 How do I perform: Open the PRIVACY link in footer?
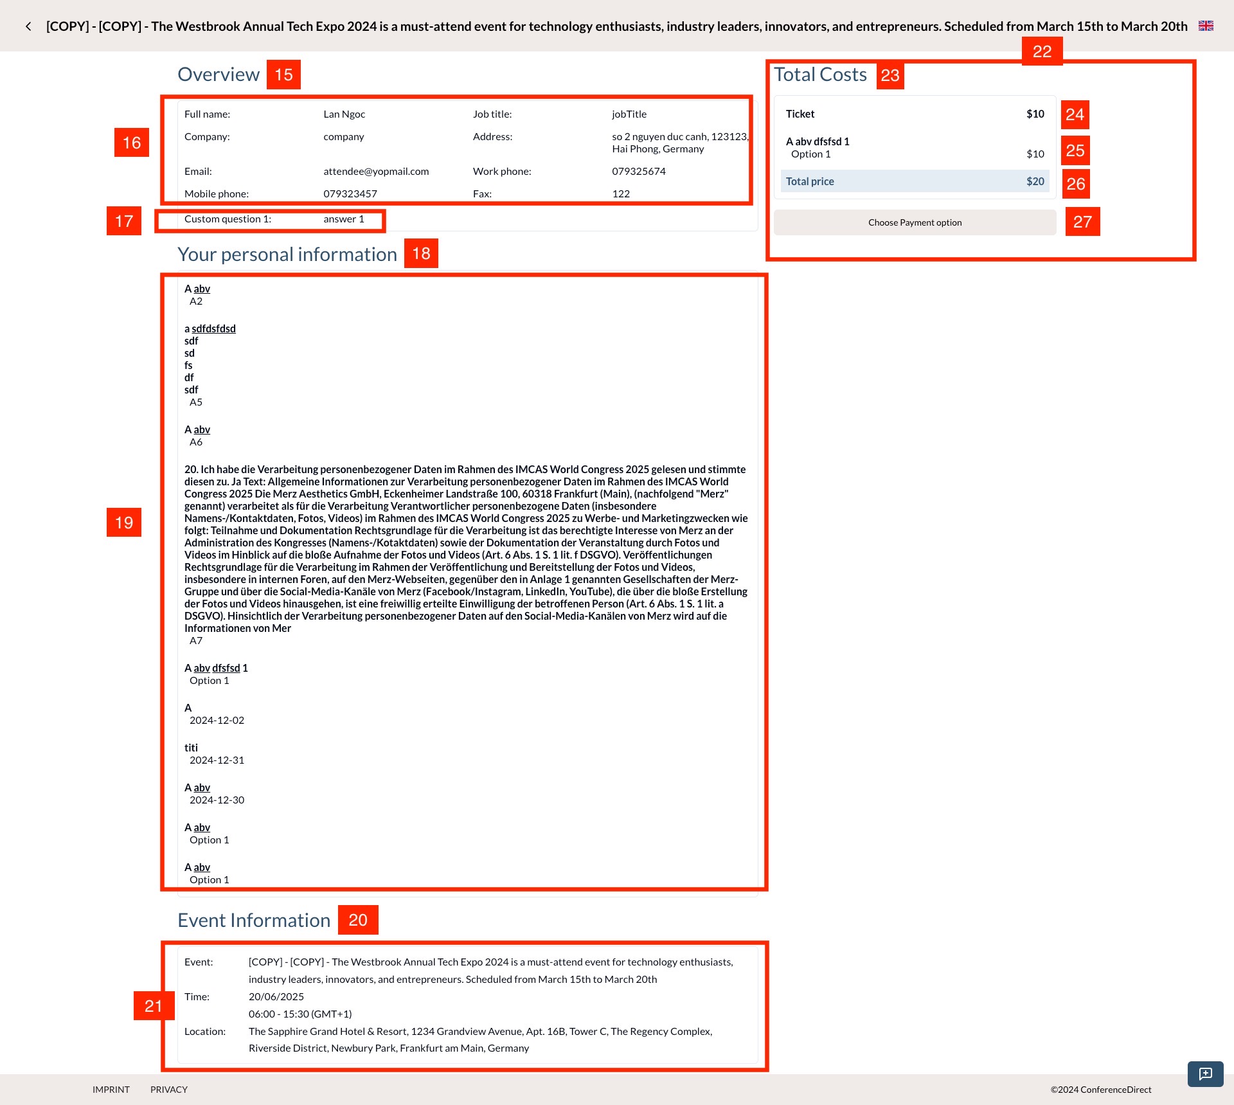point(168,1089)
